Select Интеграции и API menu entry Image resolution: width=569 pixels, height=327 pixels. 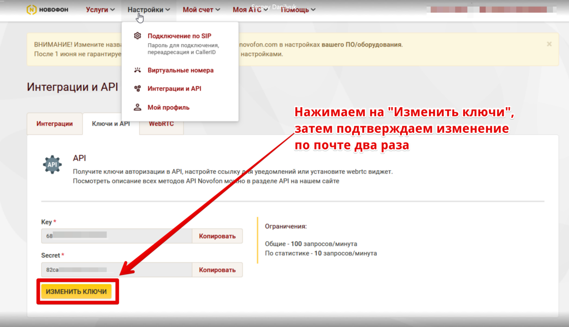pyautogui.click(x=174, y=88)
